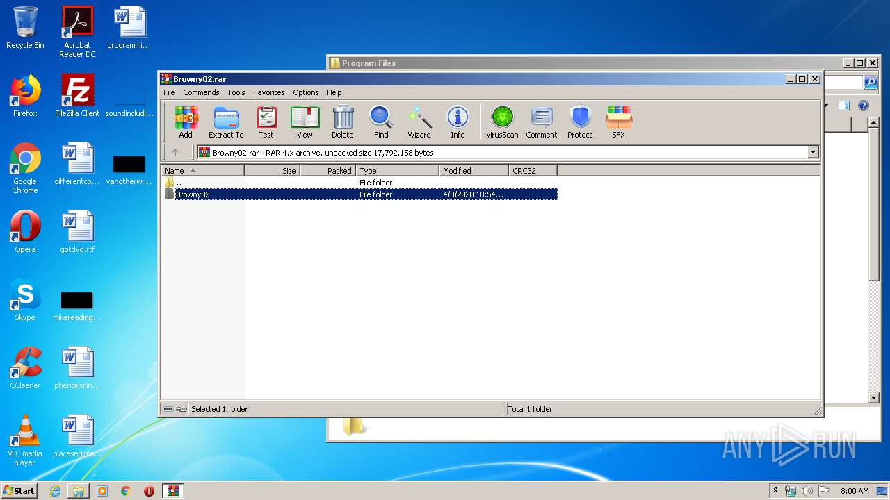Click Program Files window search button

[x=871, y=83]
